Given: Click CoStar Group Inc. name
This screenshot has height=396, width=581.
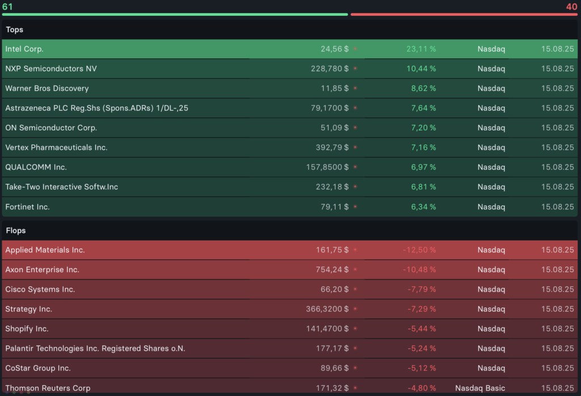Looking at the screenshot, I should [x=38, y=368].
